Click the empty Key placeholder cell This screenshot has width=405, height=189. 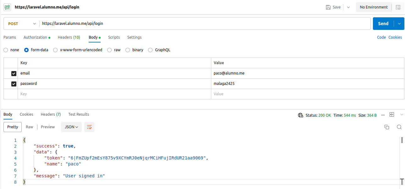tap(114, 94)
